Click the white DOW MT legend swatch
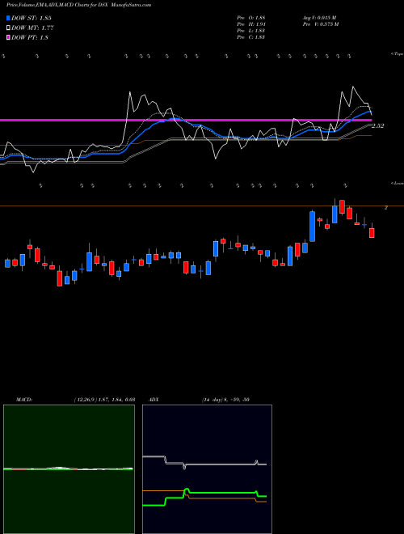 pyautogui.click(x=8, y=28)
